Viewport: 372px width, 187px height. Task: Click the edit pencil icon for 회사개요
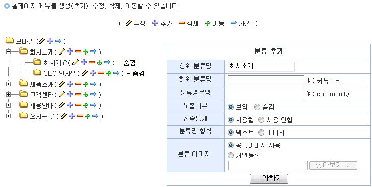[x=76, y=62]
